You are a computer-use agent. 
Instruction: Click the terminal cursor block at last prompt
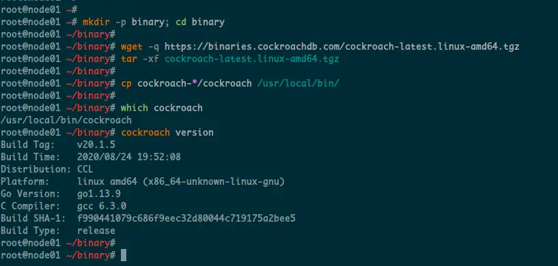point(124,255)
